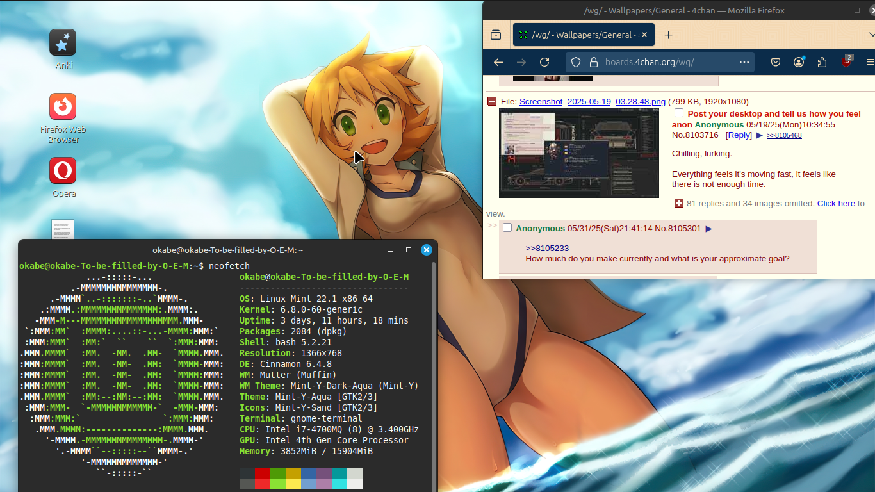Image resolution: width=875 pixels, height=492 pixels.
Task: Save page to Pocket
Action: pos(776,62)
